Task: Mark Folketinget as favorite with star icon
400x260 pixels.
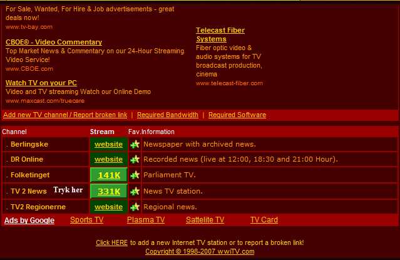Action: [135, 175]
